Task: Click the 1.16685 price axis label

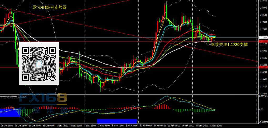Action: click(263, 58)
